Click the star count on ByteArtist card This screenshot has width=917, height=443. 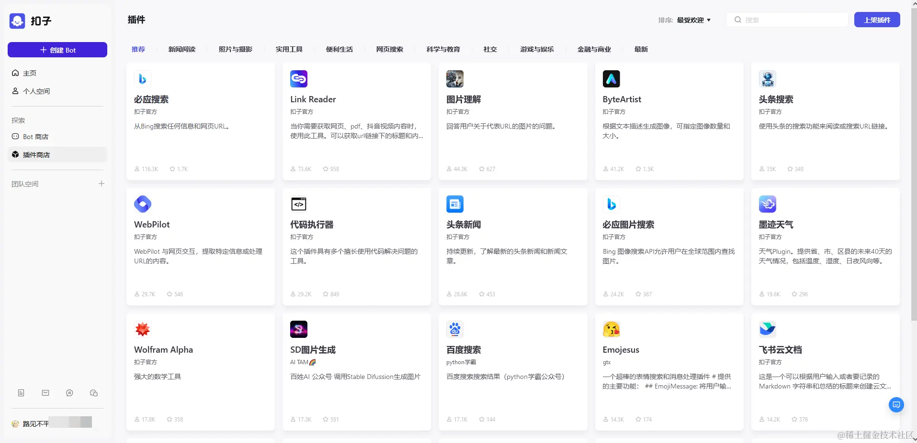point(645,169)
